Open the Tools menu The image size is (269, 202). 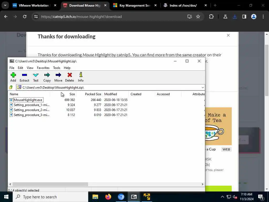(x=57, y=68)
